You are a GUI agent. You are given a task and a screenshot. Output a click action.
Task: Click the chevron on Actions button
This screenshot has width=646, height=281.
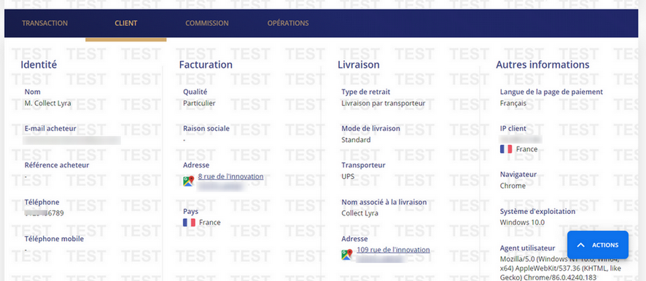tap(581, 245)
